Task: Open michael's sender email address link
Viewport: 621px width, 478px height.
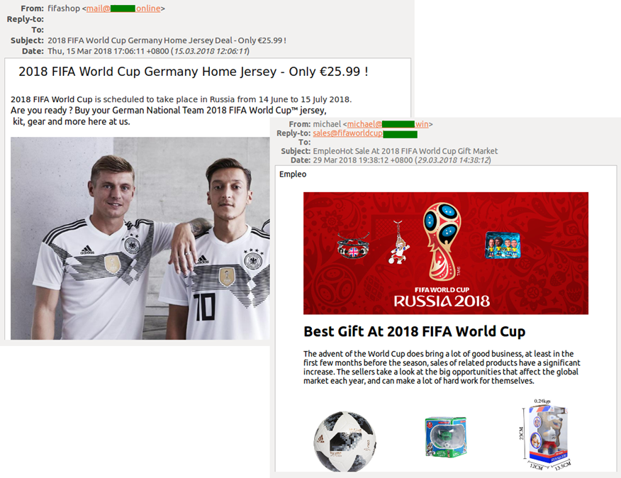Action: (x=388, y=124)
